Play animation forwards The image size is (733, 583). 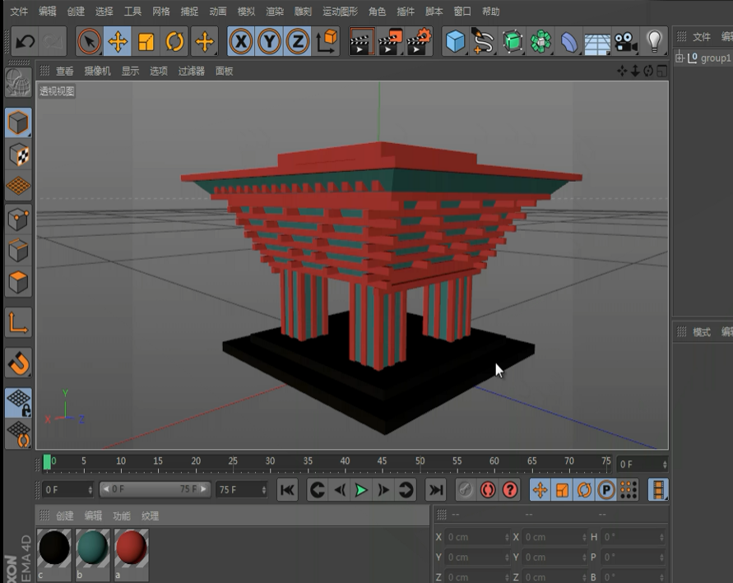[x=361, y=490]
